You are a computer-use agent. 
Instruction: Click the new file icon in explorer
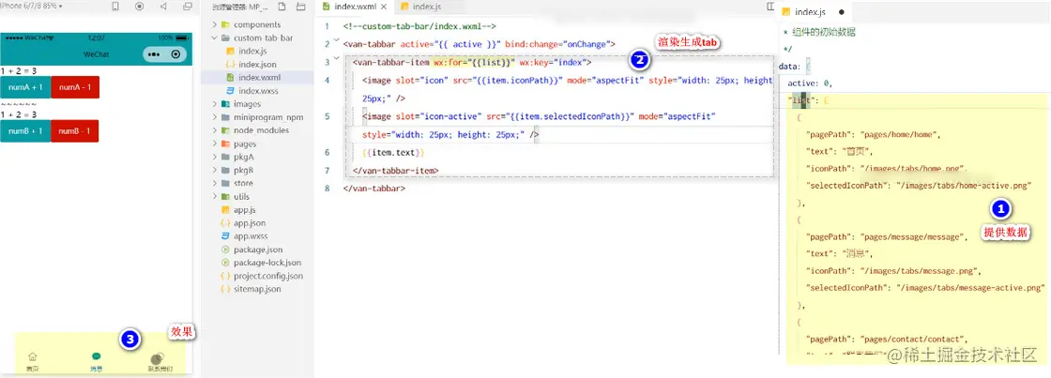coord(282,8)
